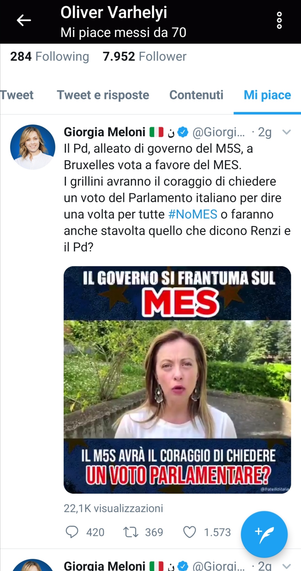Open the three-dot overflow menu
301x571 pixels.
pos(279,20)
